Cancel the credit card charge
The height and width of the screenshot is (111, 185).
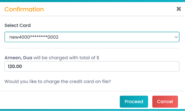[x=165, y=102]
